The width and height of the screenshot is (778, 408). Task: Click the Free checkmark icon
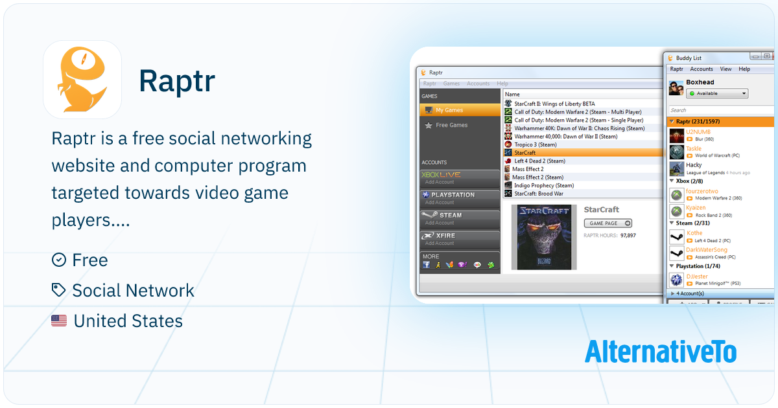[x=59, y=260]
